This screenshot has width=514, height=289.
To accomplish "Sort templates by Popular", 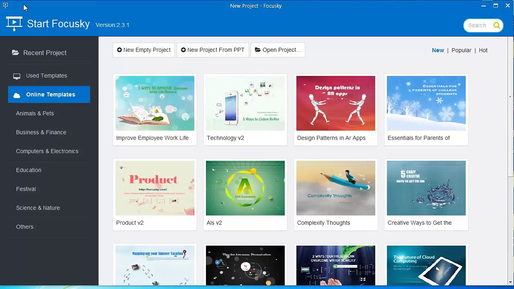I will point(461,50).
